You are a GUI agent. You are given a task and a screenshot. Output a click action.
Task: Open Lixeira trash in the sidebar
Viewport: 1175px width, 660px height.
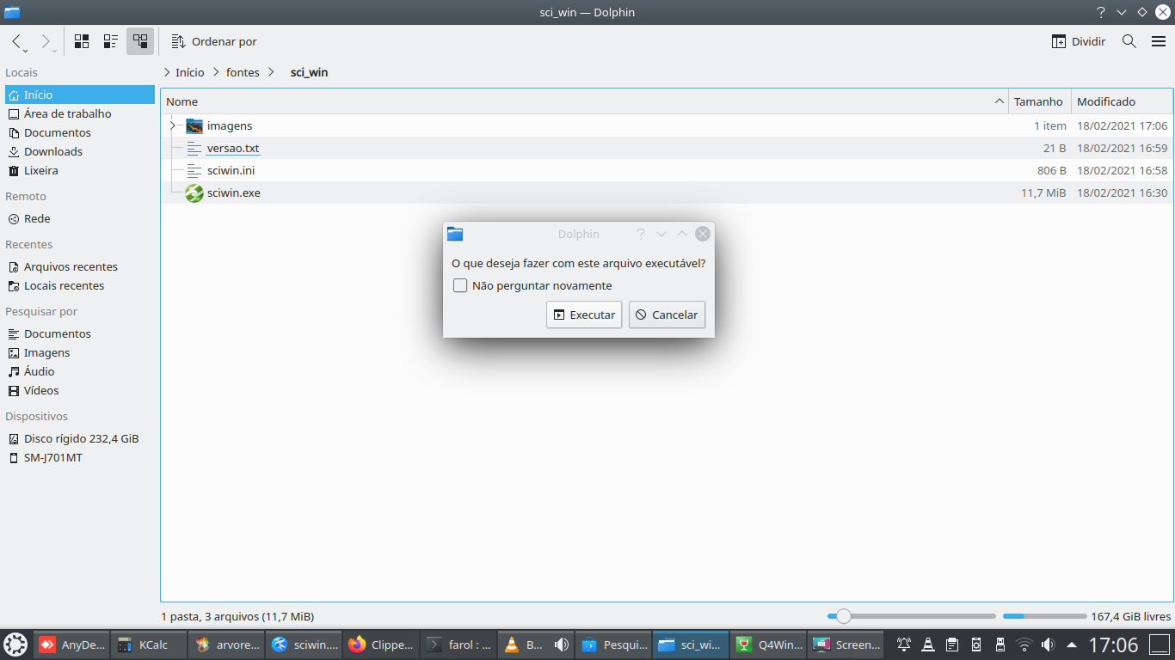80,170
